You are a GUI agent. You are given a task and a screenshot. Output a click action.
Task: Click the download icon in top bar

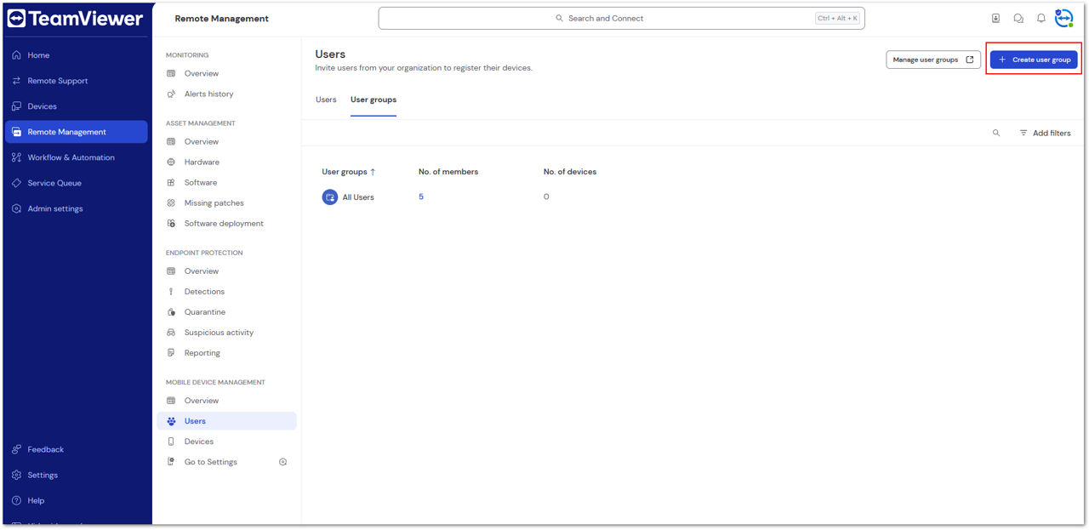point(996,18)
